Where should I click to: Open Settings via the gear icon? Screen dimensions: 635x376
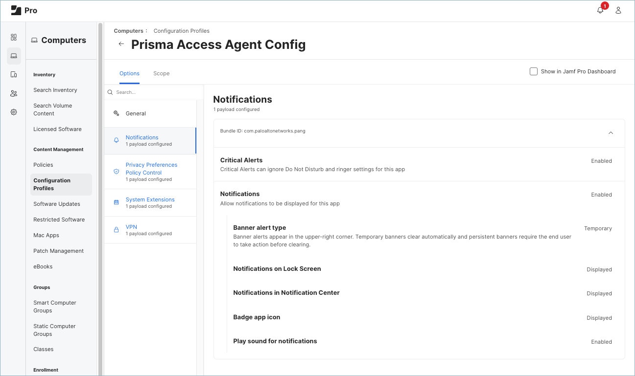[x=14, y=111]
